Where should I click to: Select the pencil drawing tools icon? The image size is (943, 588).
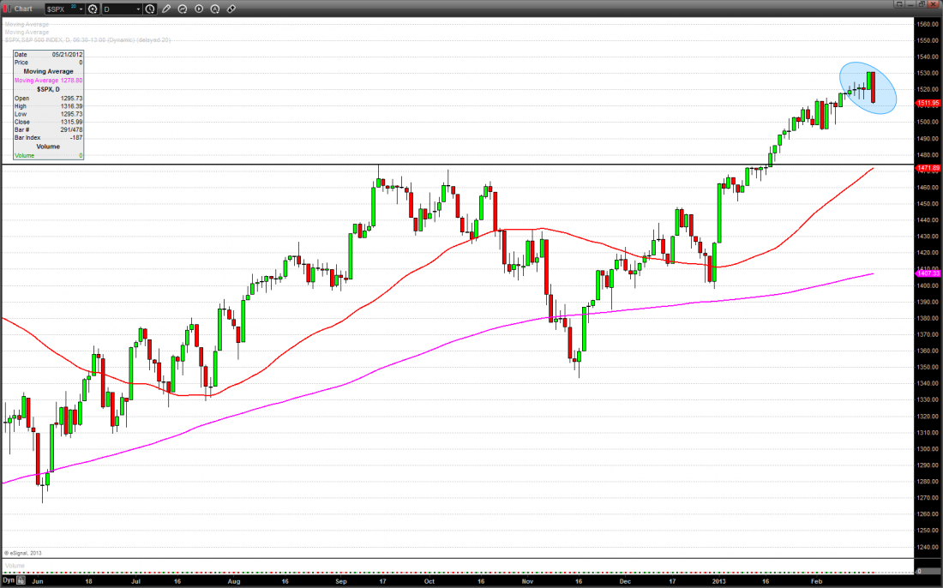(x=166, y=9)
